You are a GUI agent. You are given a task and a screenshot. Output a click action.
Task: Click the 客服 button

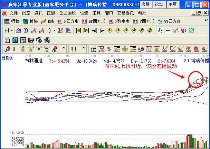pyautogui.click(x=146, y=4)
